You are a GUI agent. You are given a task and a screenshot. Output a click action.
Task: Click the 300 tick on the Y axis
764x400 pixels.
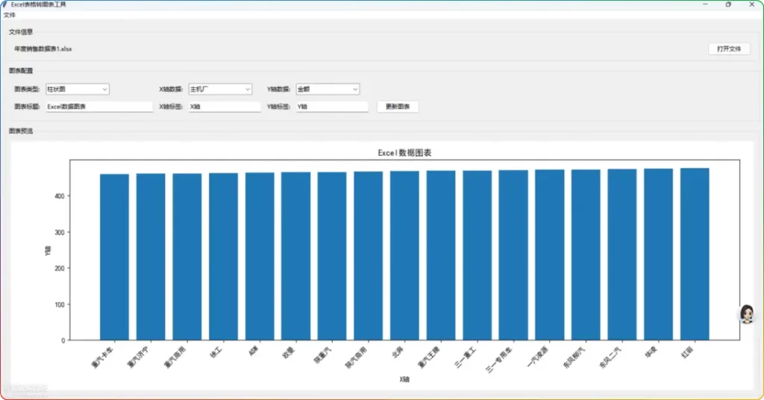60,232
